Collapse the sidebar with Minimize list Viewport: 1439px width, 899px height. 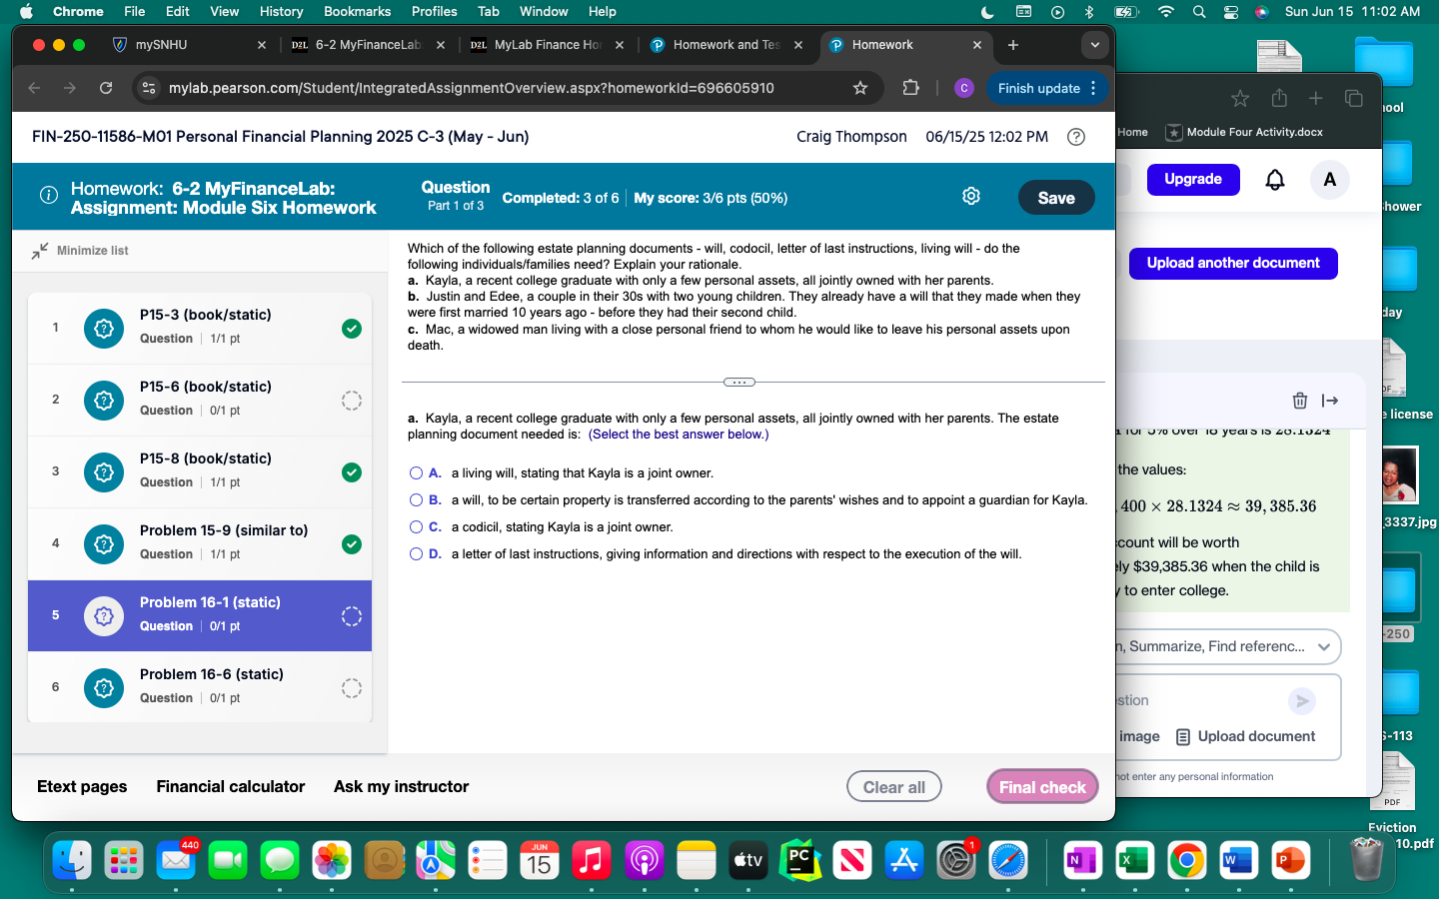82,251
